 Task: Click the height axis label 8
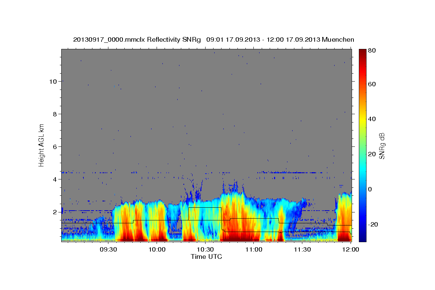click(x=55, y=114)
